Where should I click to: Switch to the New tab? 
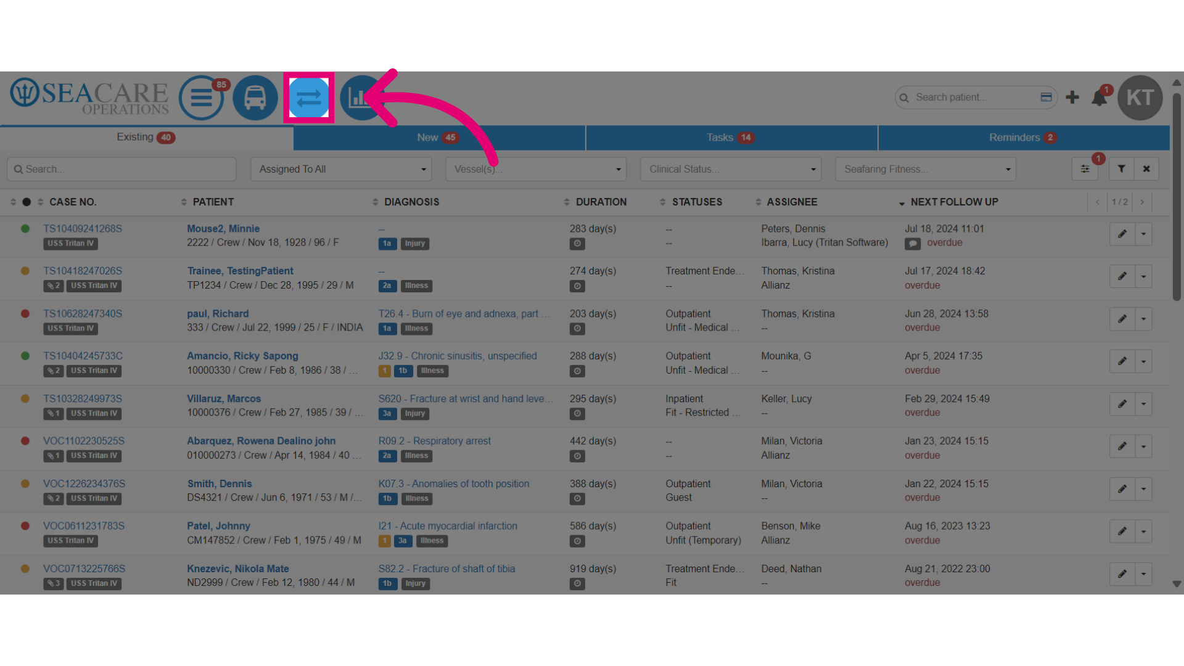tap(439, 138)
